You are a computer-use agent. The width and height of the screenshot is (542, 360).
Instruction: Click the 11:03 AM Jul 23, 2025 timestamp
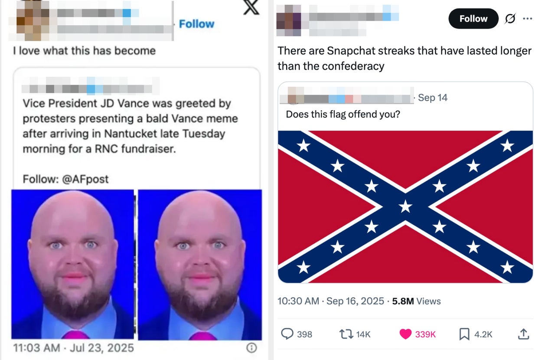(x=73, y=348)
